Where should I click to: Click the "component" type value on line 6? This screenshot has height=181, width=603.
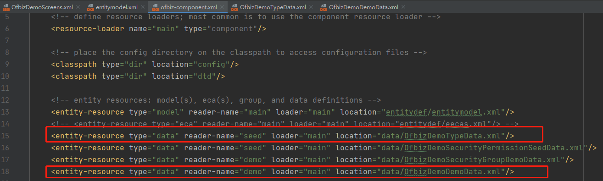pyautogui.click(x=232, y=28)
